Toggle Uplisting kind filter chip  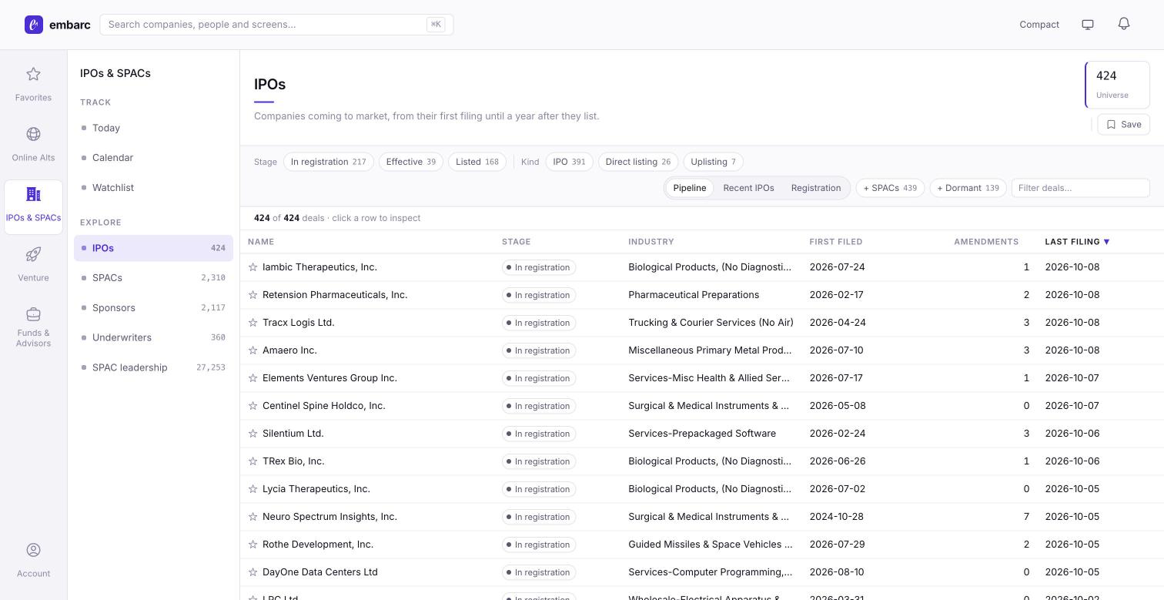(713, 162)
